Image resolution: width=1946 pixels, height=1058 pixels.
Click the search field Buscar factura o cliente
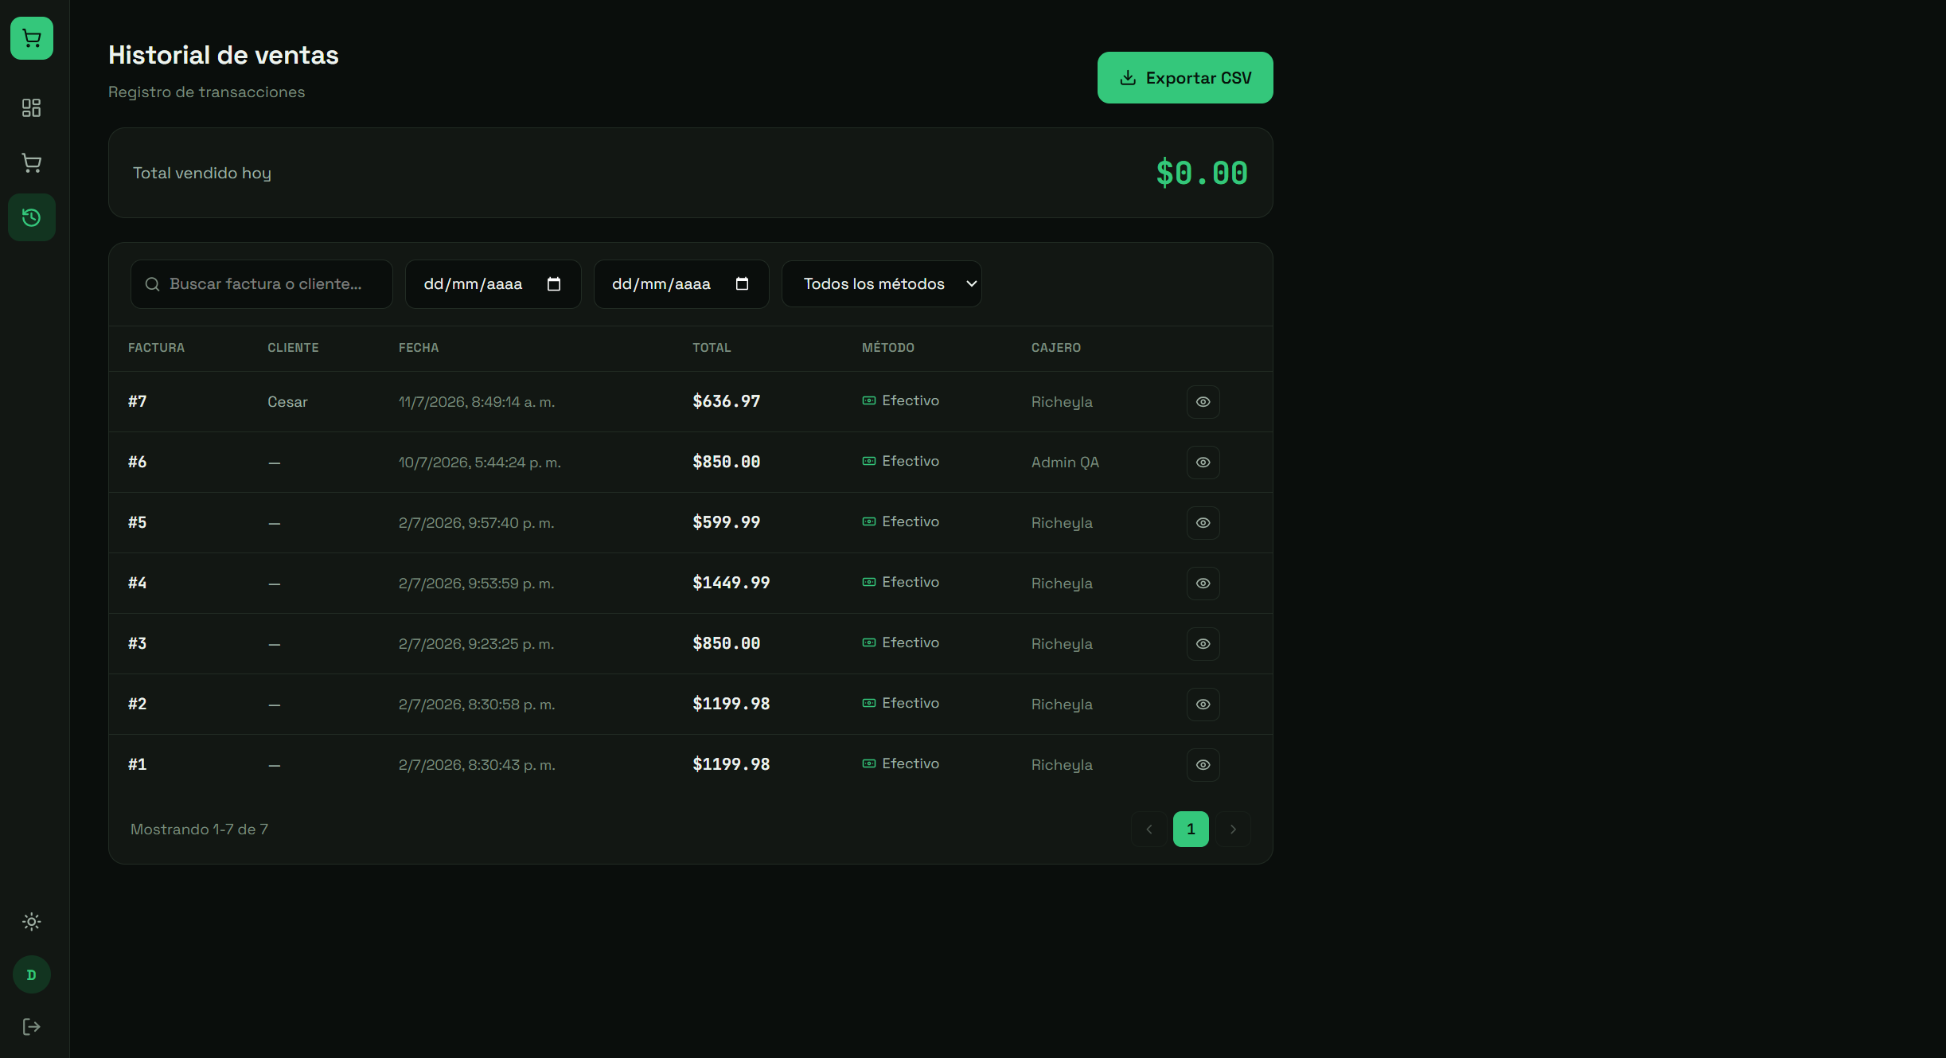coord(262,284)
